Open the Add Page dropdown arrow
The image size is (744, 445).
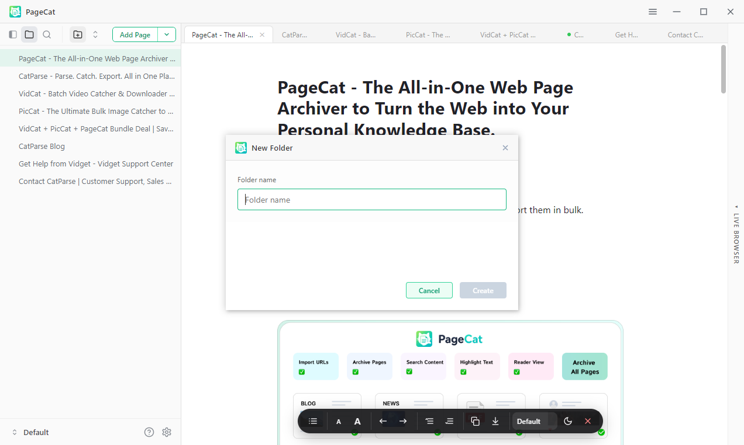click(167, 34)
